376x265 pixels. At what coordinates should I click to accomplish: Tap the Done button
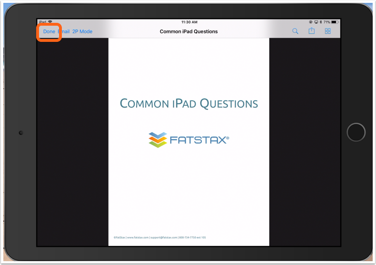[x=49, y=31]
